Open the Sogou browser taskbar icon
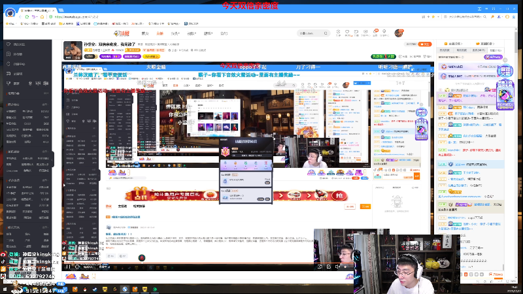 point(124,289)
